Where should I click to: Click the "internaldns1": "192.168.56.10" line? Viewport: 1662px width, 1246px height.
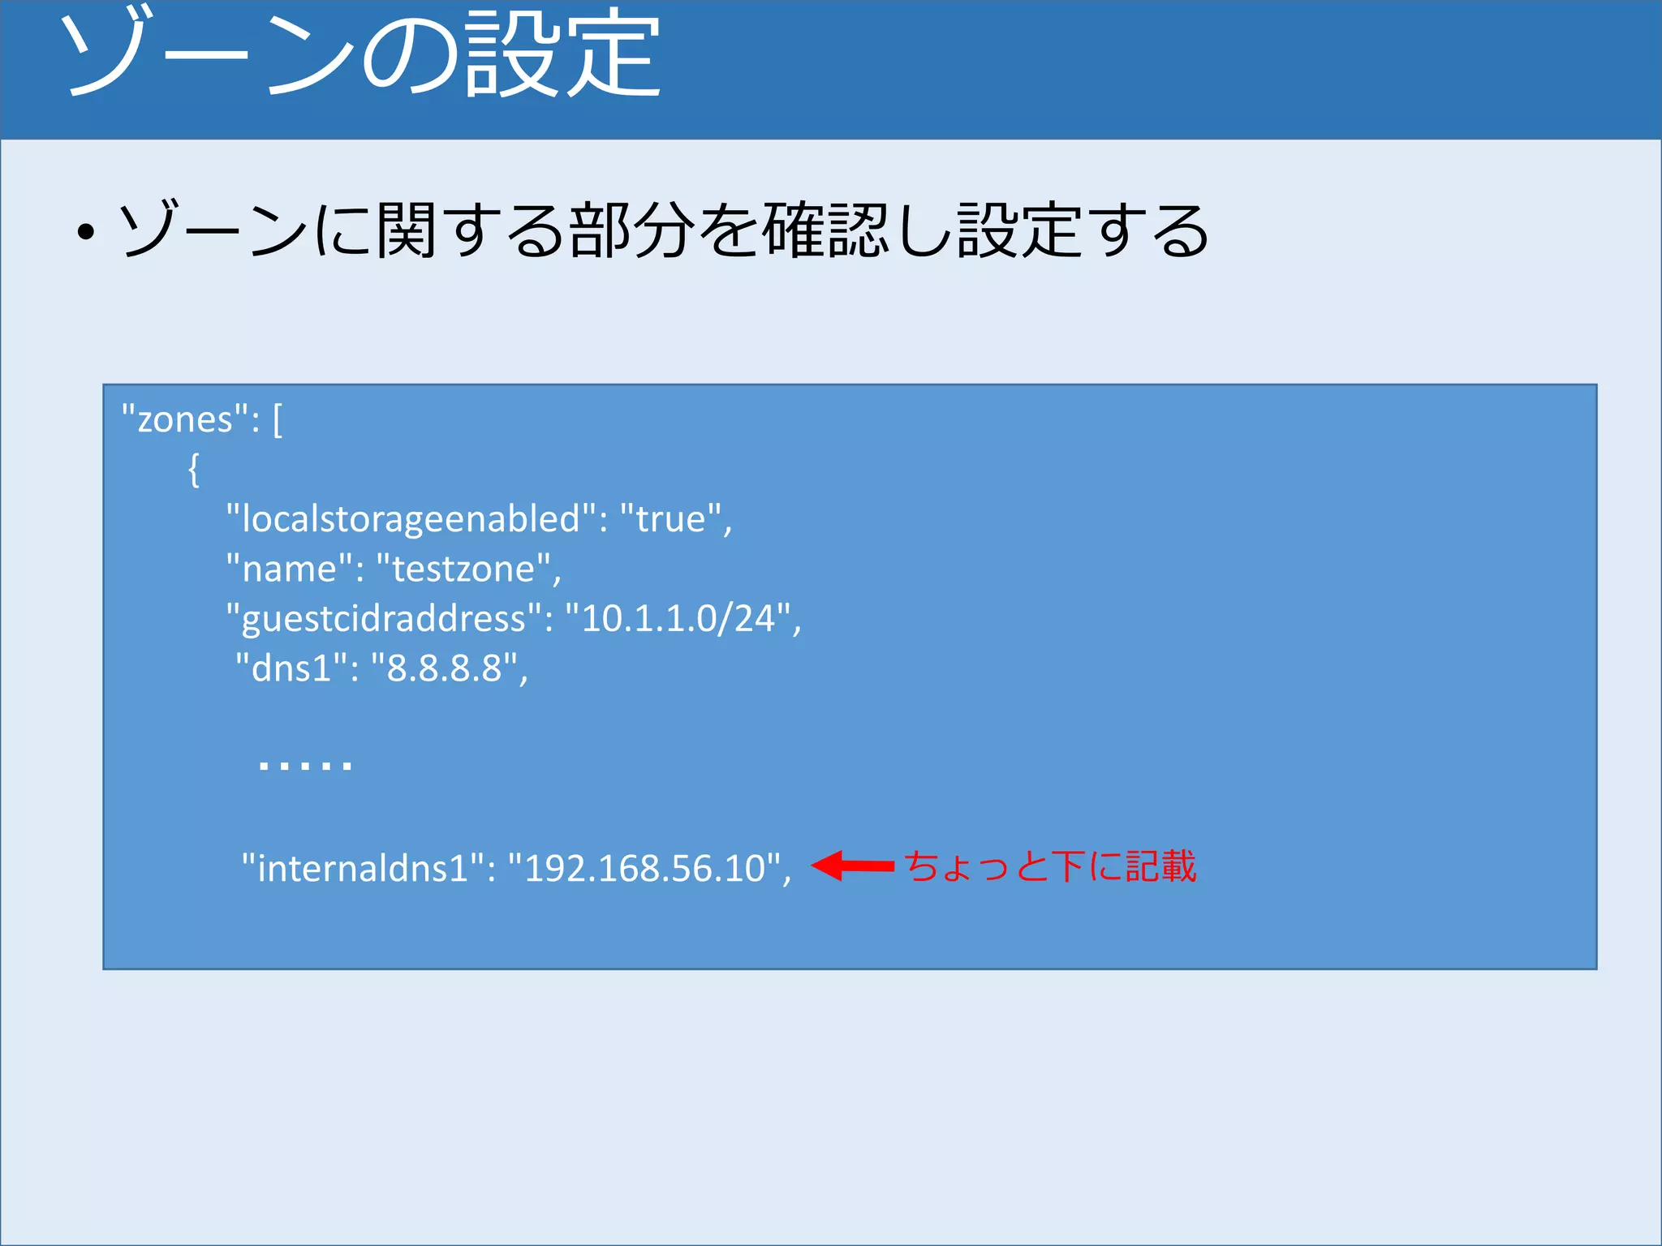coord(517,868)
